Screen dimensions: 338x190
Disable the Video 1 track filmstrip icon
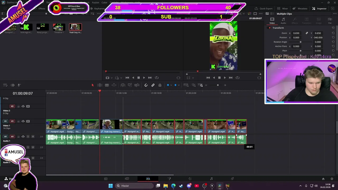coord(28,121)
